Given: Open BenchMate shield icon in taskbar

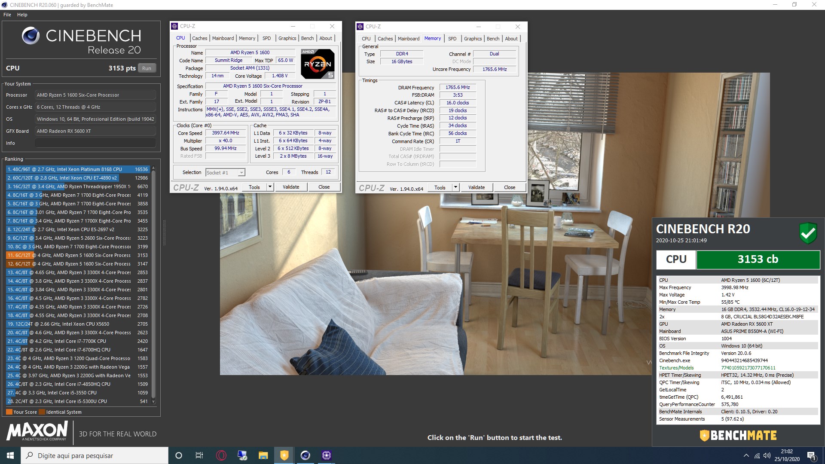Looking at the screenshot, I should pyautogui.click(x=284, y=455).
